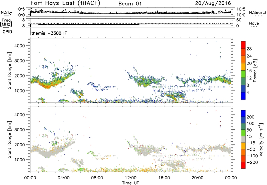Viewport: 267px width, 185px height.
Task: Click the "18" tick on frequency axis
Action: (x=22, y=20)
